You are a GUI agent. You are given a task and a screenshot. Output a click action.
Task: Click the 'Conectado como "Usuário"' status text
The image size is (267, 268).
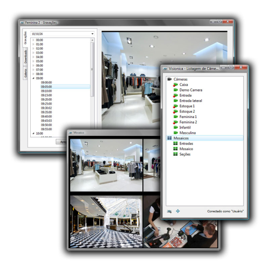tap(225, 211)
